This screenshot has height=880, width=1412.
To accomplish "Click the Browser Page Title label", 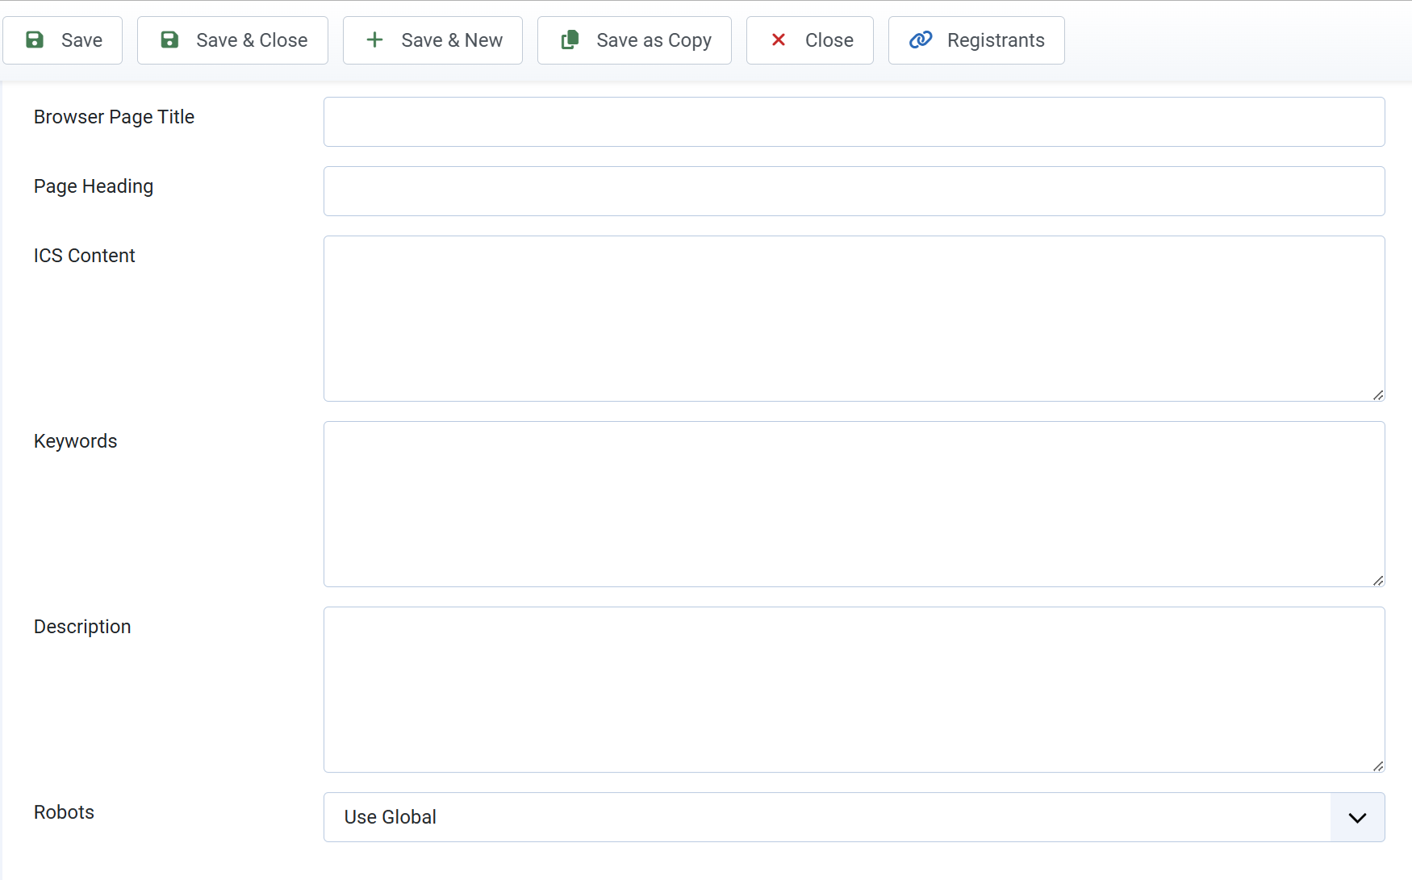I will click(114, 117).
